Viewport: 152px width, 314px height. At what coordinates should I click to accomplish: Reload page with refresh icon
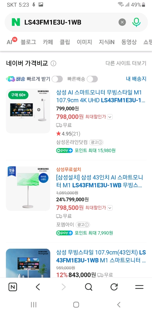pyautogui.click(x=114, y=287)
